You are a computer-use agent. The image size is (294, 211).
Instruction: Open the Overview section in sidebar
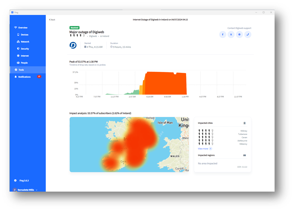click(x=23, y=28)
